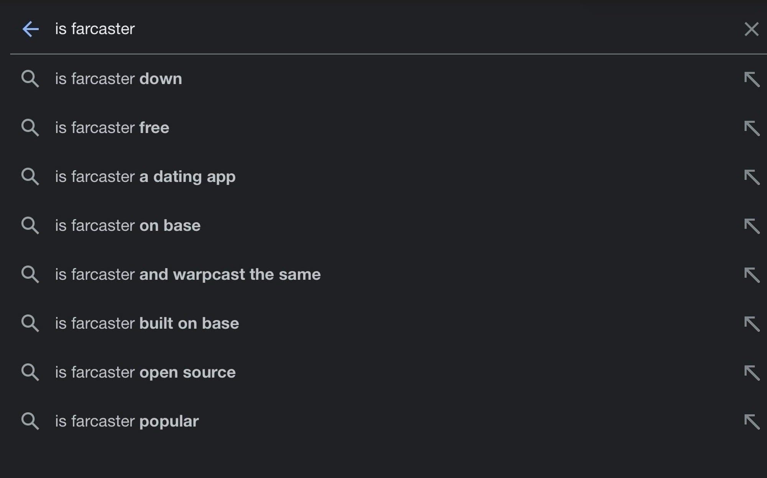767x478 pixels.
Task: Tap the fill arrow for the dating app suggestion
Action: click(752, 177)
